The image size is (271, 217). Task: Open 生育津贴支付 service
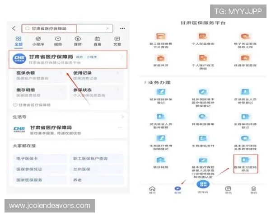pyautogui.click(x=203, y=141)
